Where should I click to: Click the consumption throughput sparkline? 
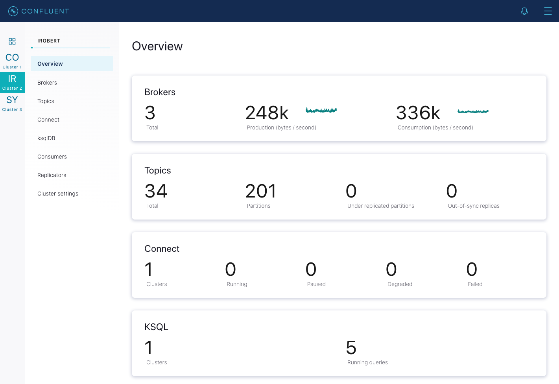pos(472,111)
